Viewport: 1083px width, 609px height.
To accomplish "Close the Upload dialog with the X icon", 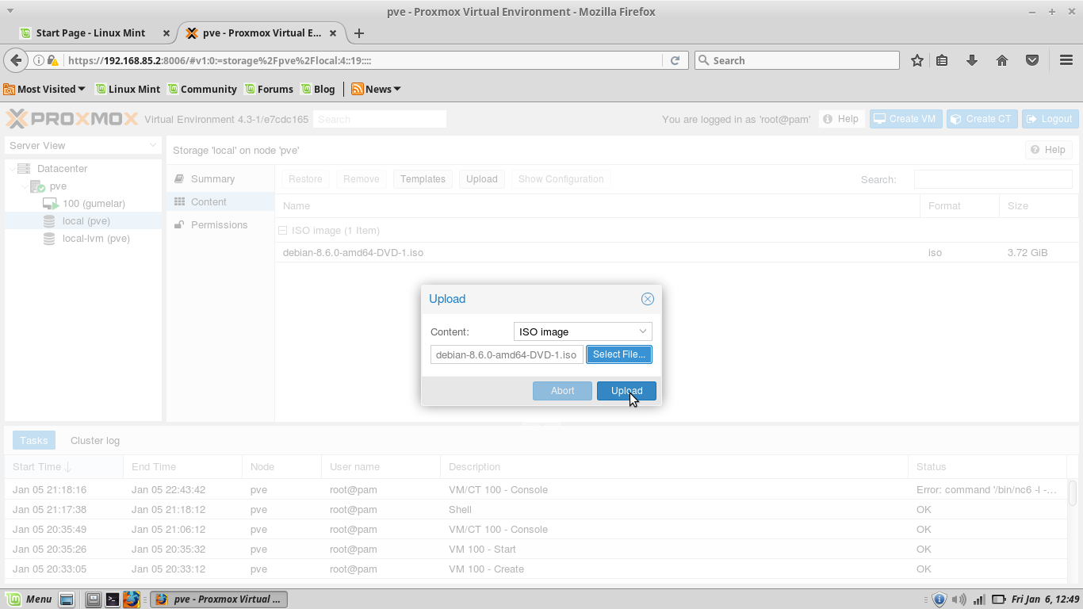I will pyautogui.click(x=648, y=299).
